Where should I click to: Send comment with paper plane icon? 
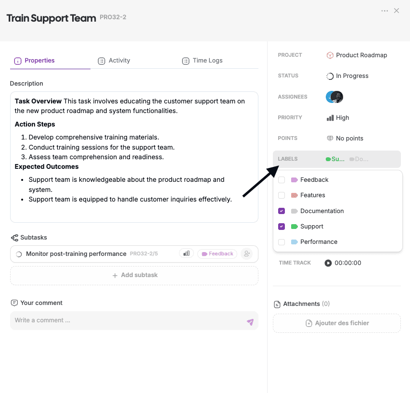(250, 322)
